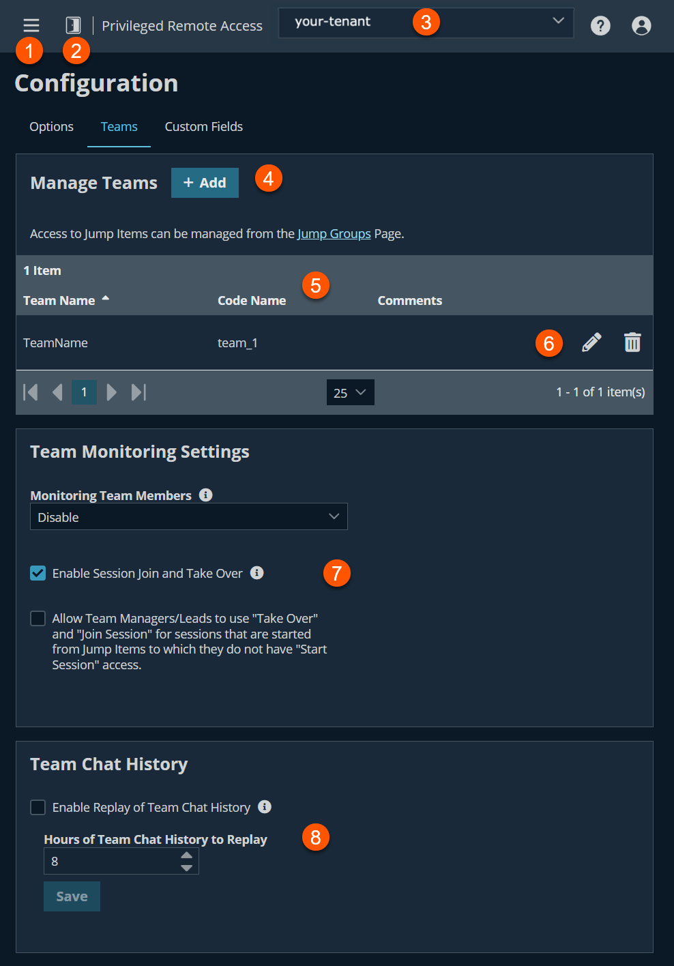
Task: Uncheck Enable Session Join and Take Over
Action: [38, 573]
